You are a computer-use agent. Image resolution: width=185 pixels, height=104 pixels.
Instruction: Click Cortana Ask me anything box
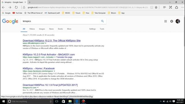tap(30, 101)
